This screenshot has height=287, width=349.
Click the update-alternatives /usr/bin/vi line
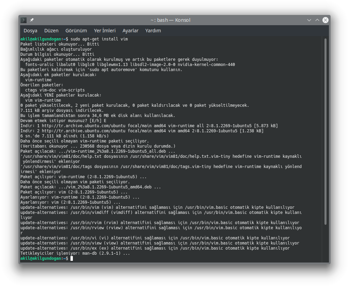[x=155, y=238]
